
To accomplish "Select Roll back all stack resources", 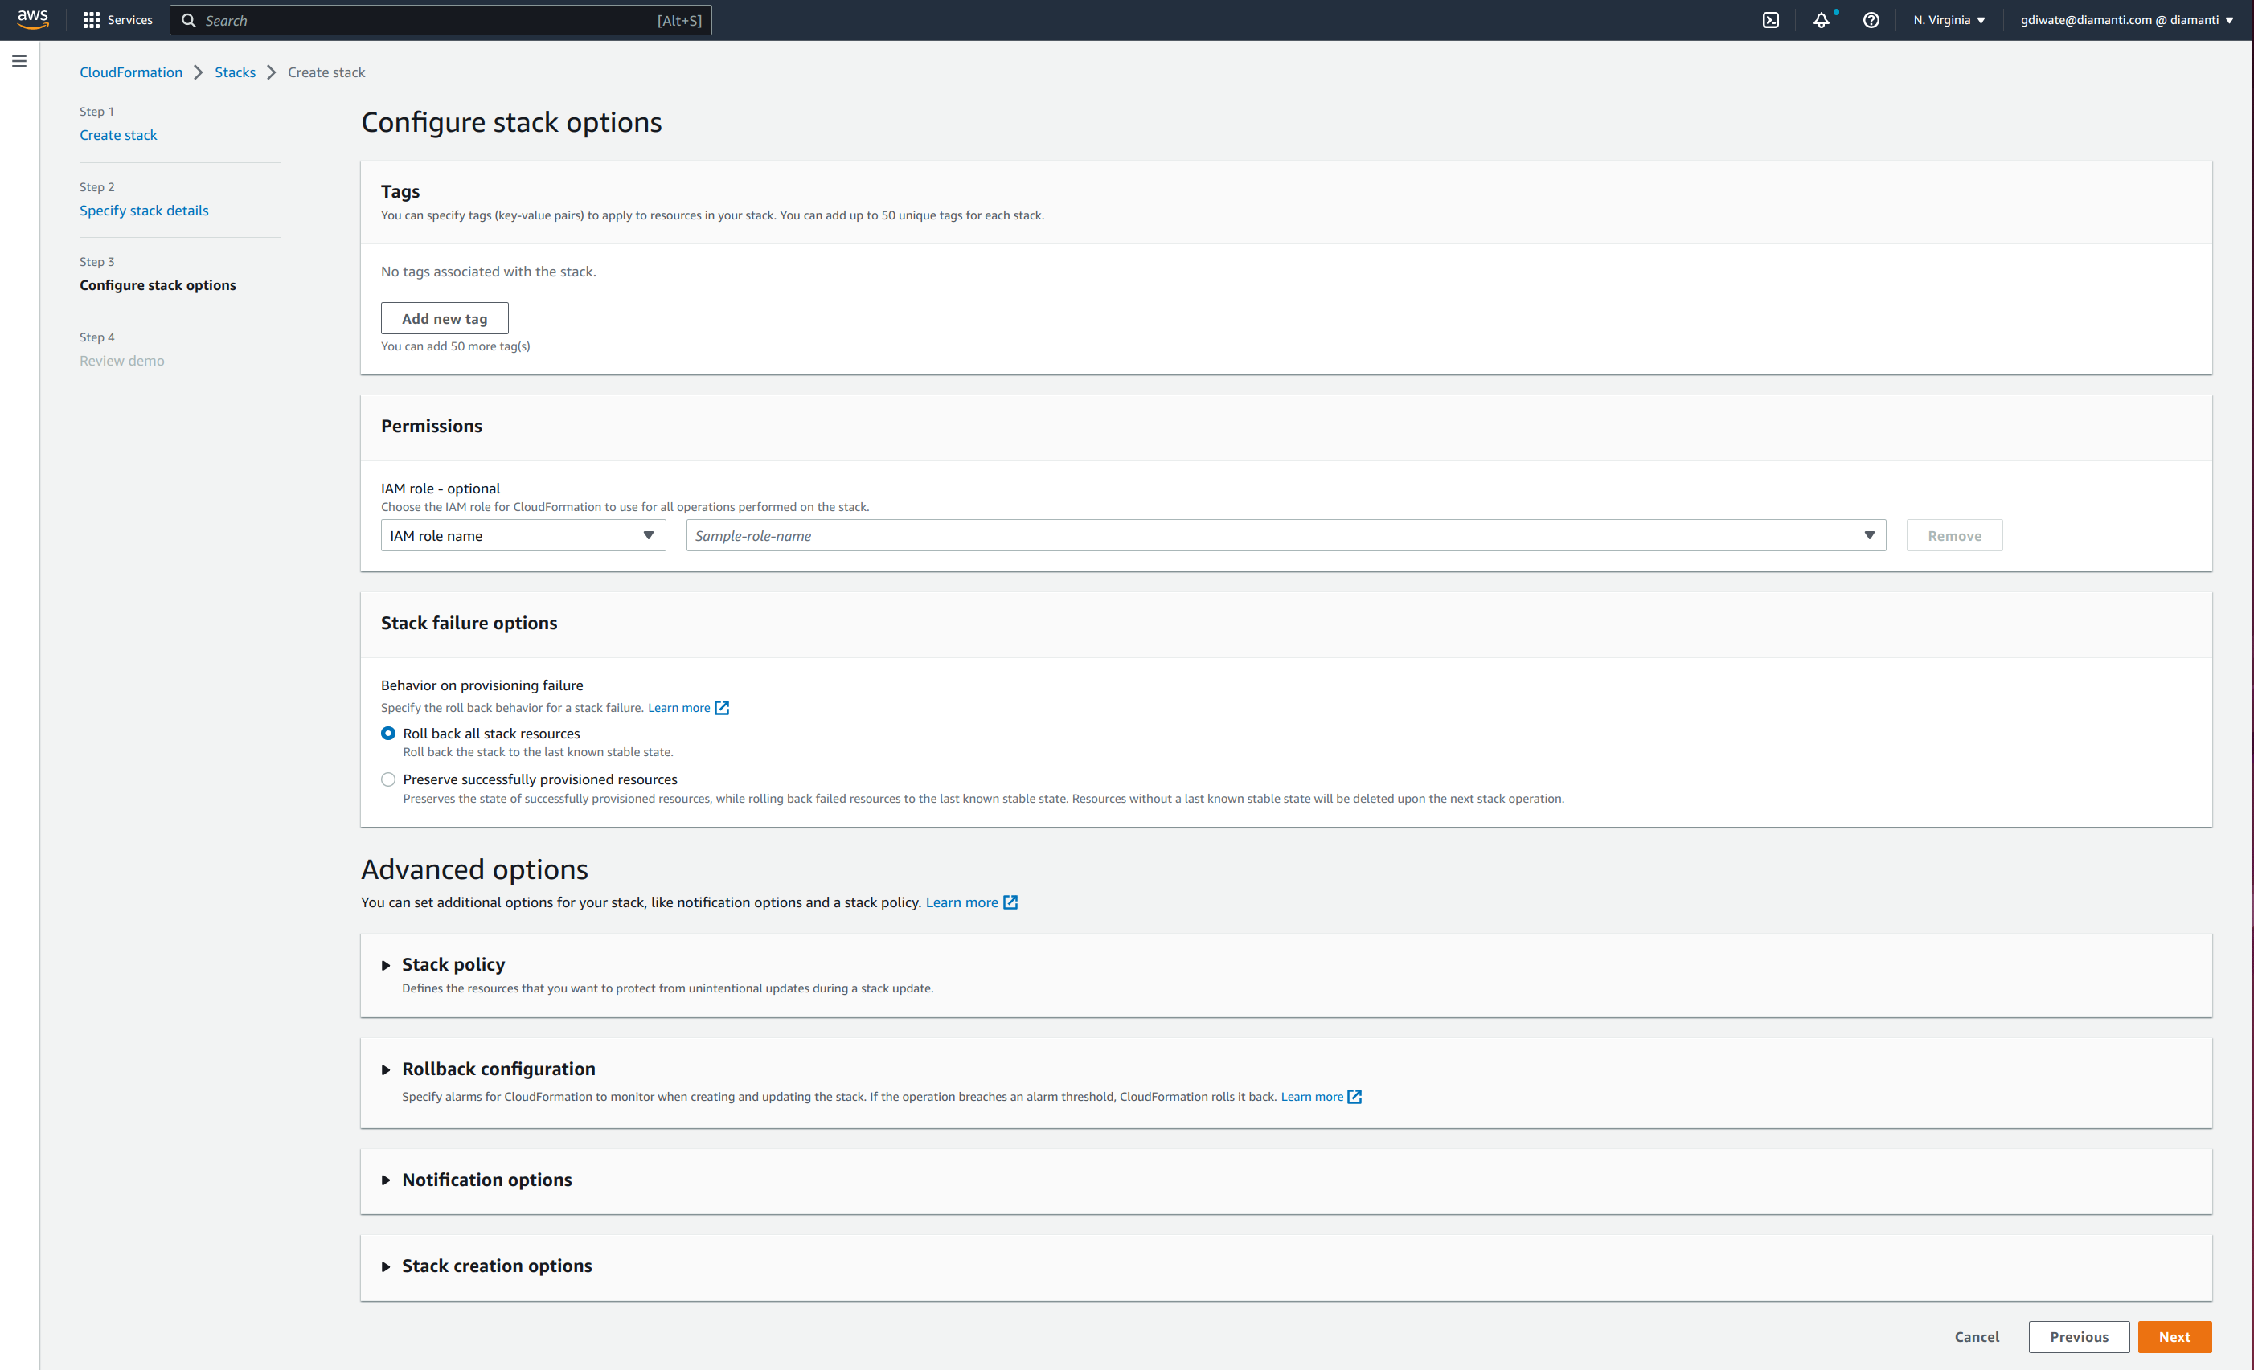I will click(x=388, y=734).
